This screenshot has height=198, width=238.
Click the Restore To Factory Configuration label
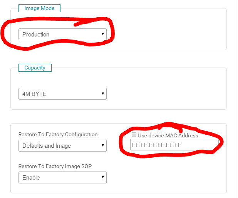[58, 135]
